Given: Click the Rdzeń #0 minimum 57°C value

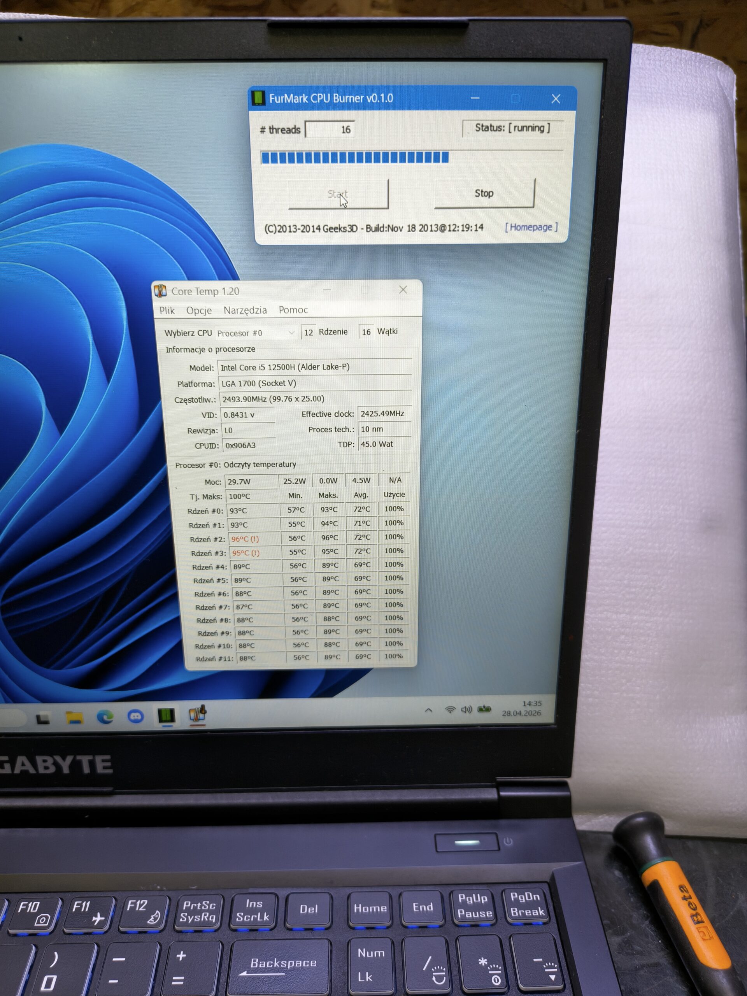Looking at the screenshot, I should tap(296, 510).
